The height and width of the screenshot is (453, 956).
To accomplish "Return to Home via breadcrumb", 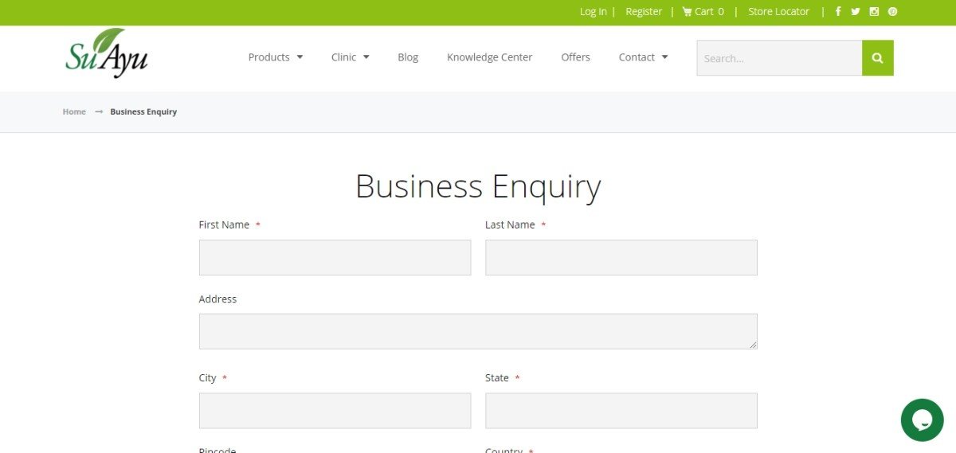I will pos(74,111).
